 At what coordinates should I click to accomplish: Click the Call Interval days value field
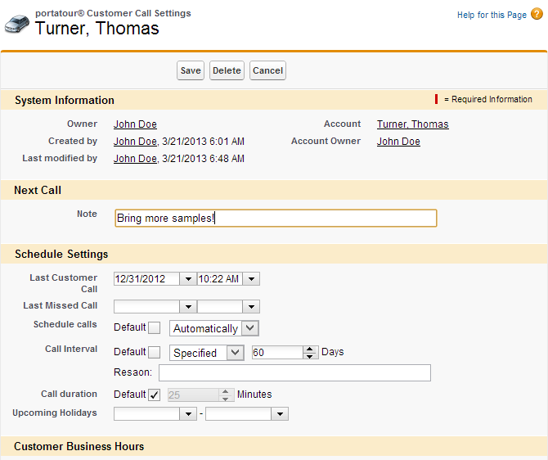(x=277, y=352)
